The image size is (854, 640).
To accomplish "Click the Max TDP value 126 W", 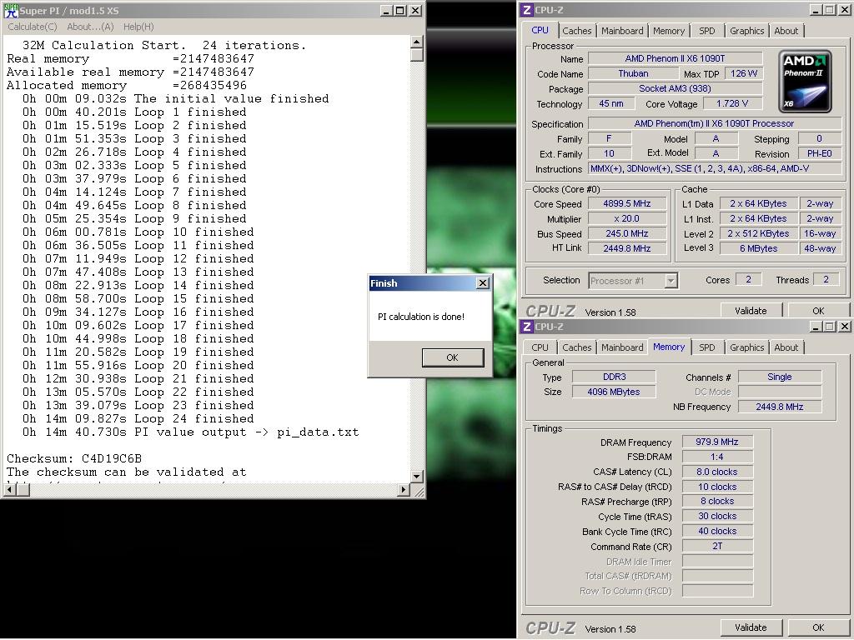I will pyautogui.click(x=743, y=73).
